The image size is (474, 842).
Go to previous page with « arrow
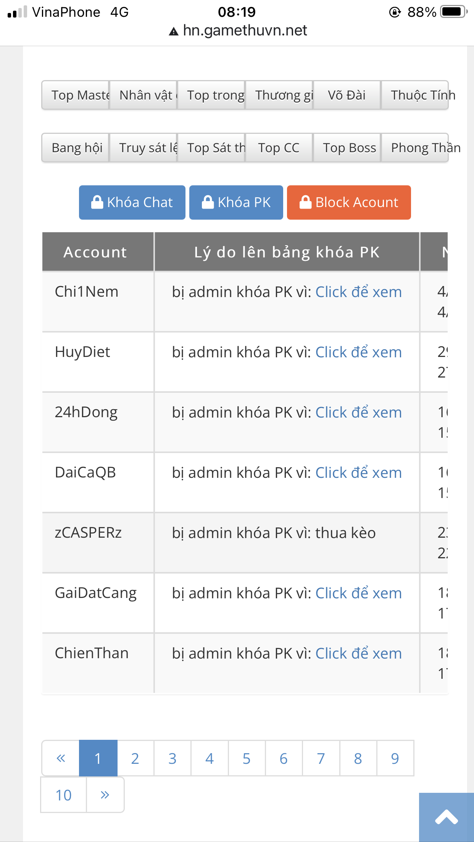(x=61, y=758)
